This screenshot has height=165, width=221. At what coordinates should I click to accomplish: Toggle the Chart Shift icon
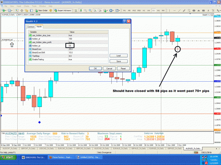click(x=100, y=11)
